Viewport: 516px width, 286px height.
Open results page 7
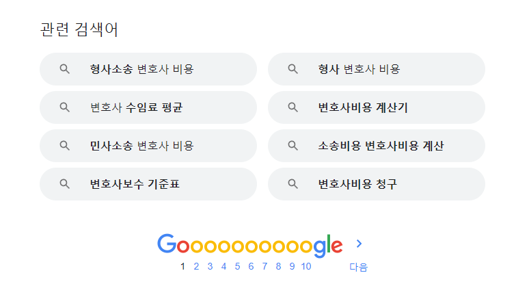pos(264,267)
